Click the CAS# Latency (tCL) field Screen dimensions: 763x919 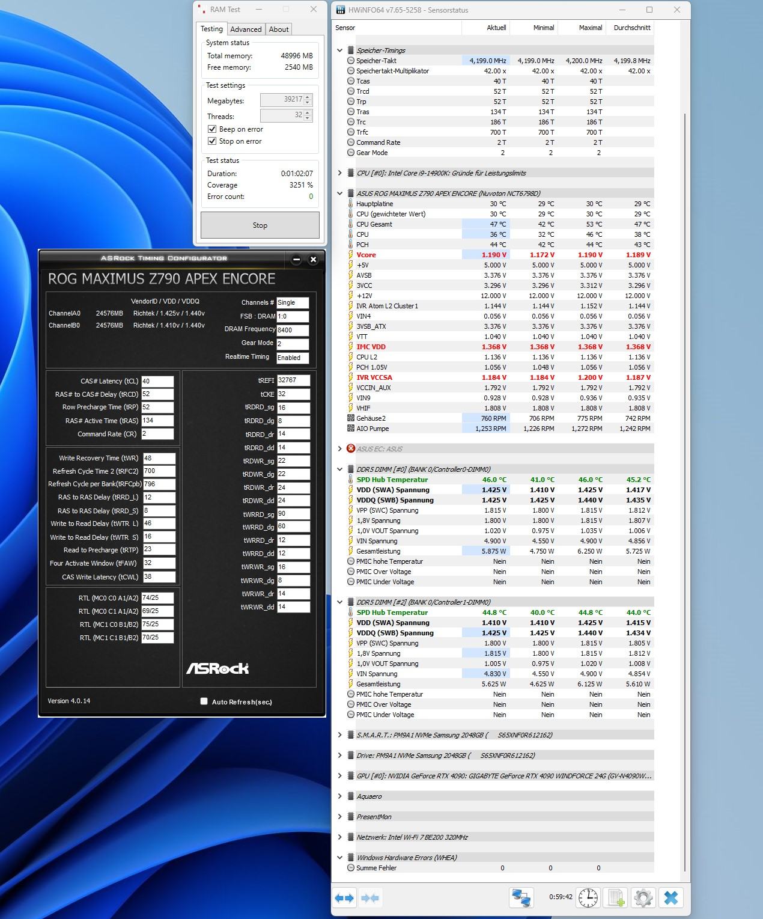click(x=157, y=381)
